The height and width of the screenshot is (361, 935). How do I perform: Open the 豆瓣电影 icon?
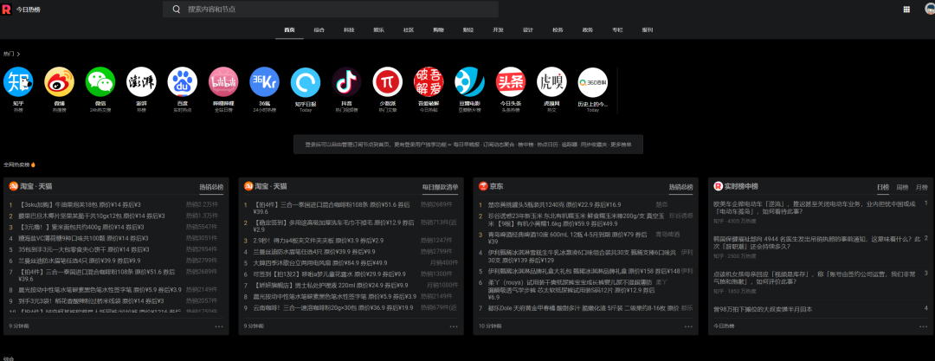pyautogui.click(x=470, y=81)
